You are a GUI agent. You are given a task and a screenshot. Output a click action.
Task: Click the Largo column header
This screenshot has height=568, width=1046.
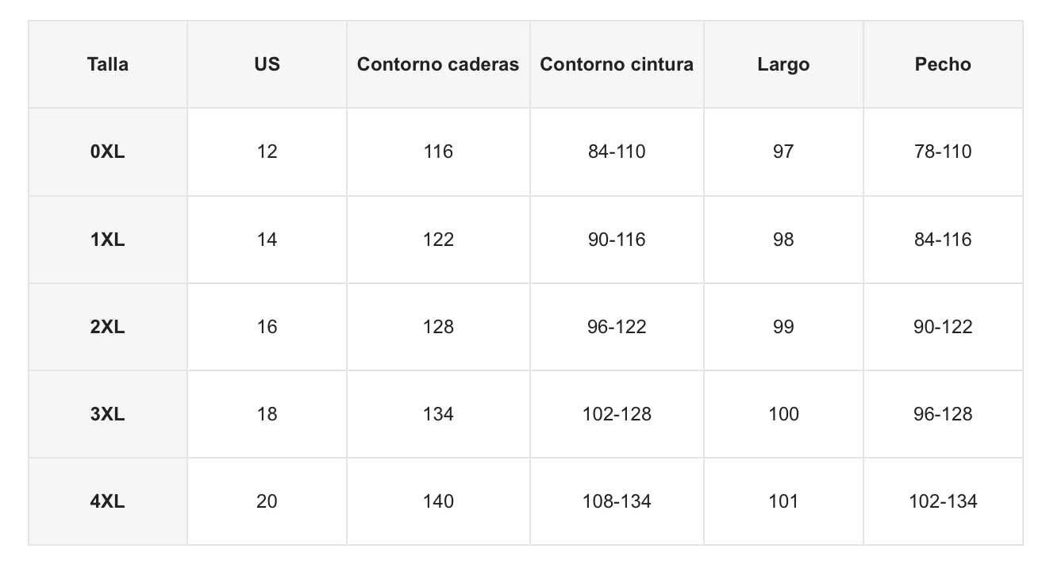pos(783,64)
